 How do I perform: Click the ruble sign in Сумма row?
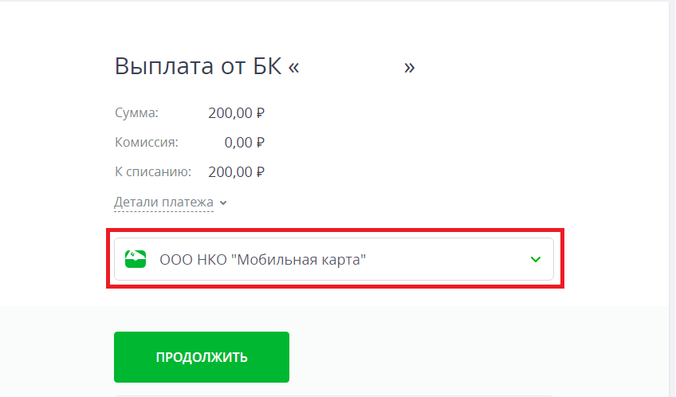click(260, 113)
